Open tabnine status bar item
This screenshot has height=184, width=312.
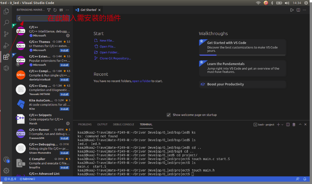coord(27,179)
